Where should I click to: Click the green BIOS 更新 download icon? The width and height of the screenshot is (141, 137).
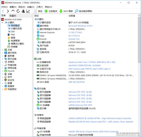click(x=61, y=11)
